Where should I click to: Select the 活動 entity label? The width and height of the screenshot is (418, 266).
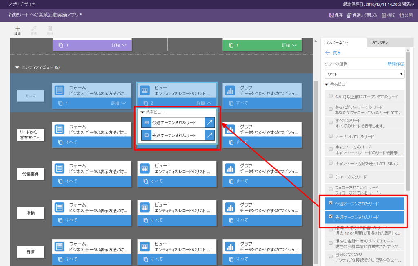pos(30,213)
